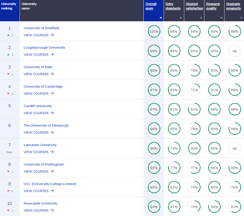Click the sort arrow under Student satisfaction
The width and height of the screenshot is (244, 216).
[x=201, y=18]
